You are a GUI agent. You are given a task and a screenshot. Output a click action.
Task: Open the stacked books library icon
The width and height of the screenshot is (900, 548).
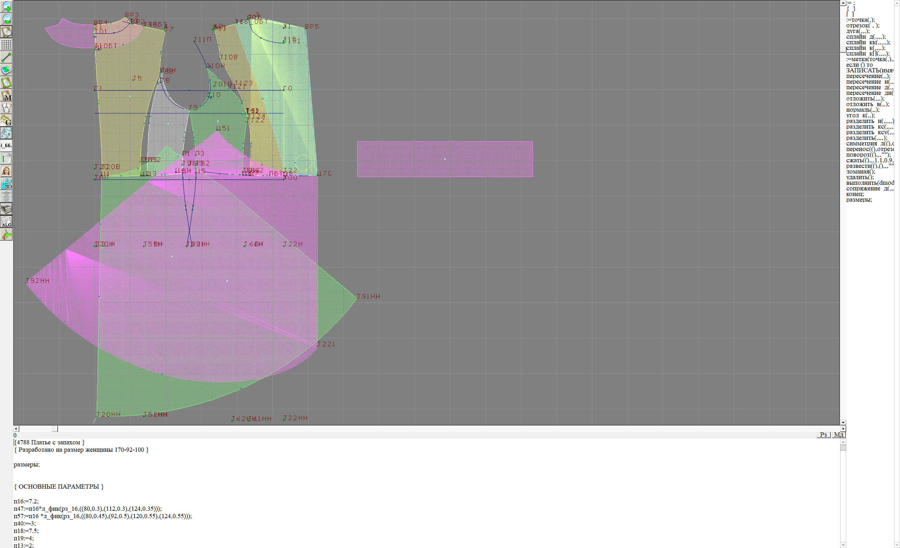point(7,209)
